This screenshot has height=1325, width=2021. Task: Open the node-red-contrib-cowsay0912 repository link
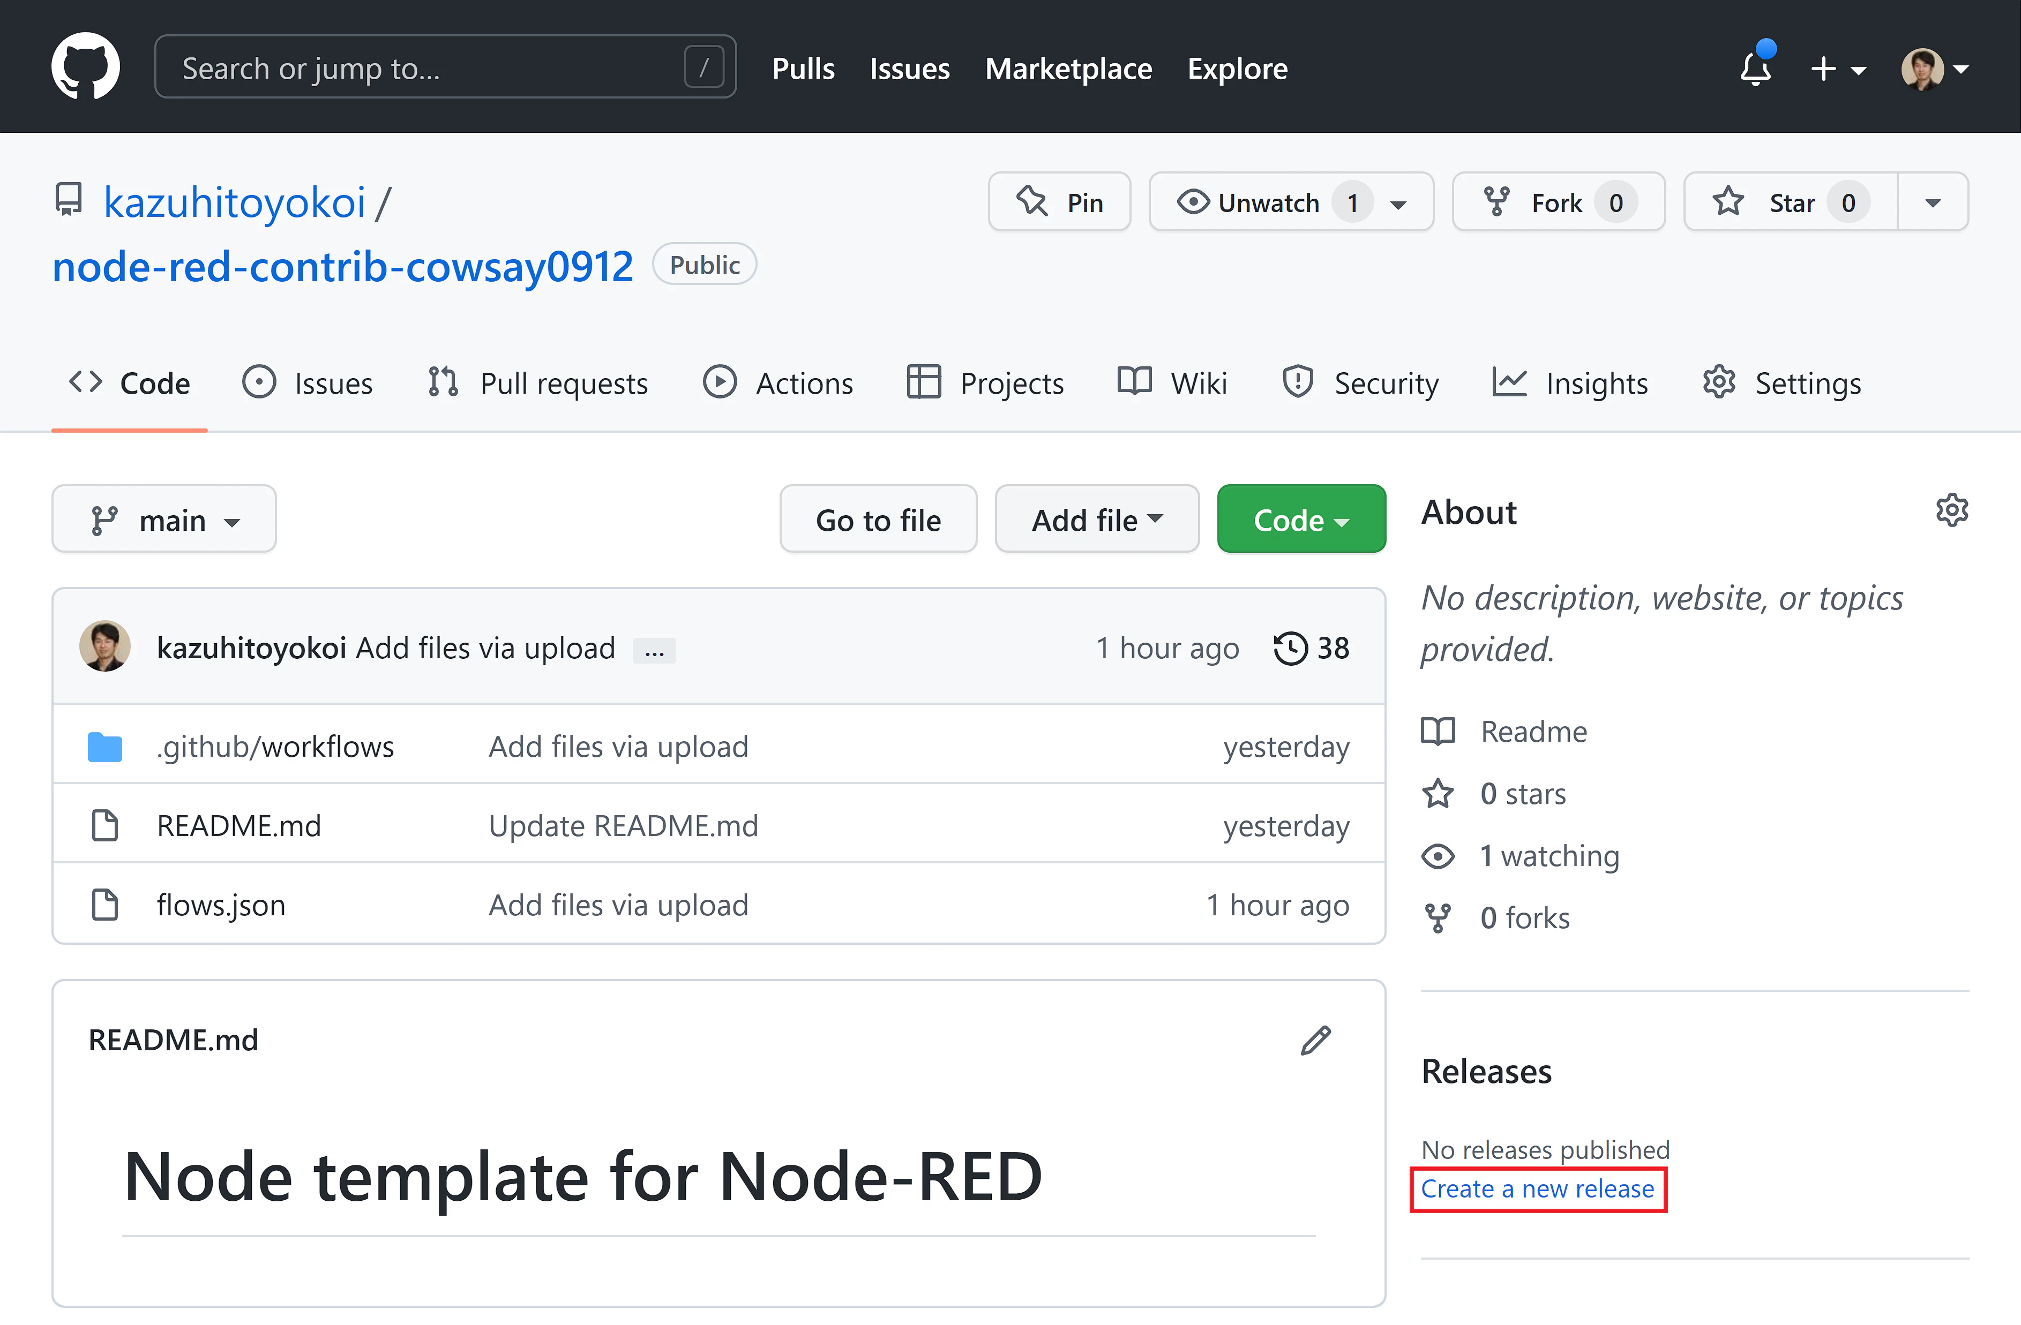tap(343, 267)
